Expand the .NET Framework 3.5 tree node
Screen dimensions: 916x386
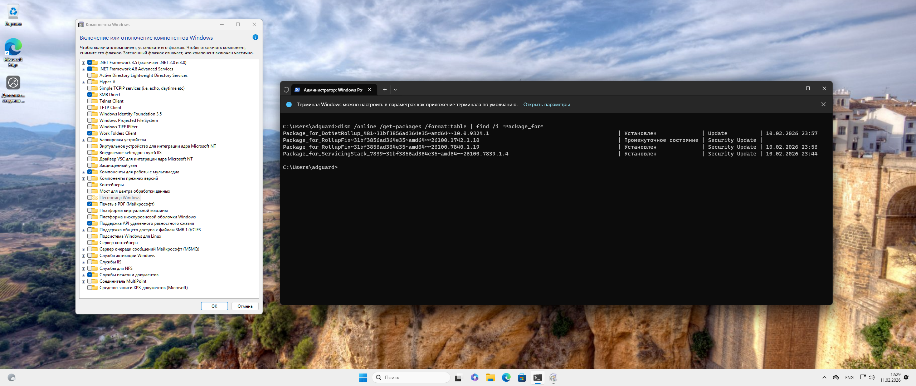[83, 63]
